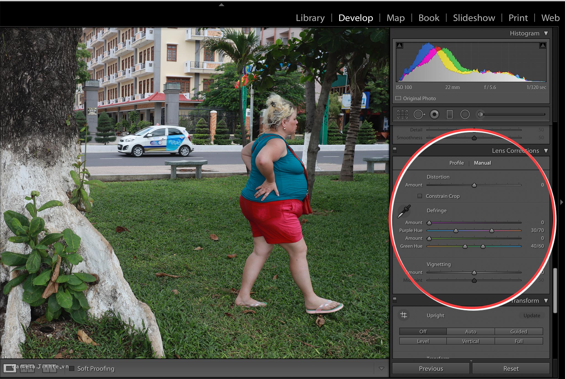Open the Web module
Image resolution: width=565 pixels, height=379 pixels.
tap(550, 18)
